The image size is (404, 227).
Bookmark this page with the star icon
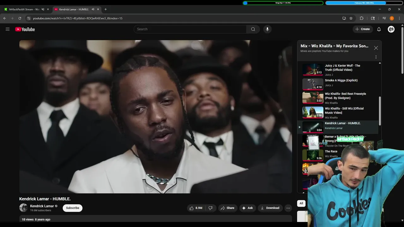point(351,18)
